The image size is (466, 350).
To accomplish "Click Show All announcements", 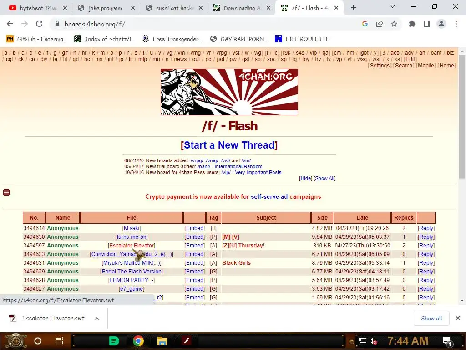I will [324, 178].
